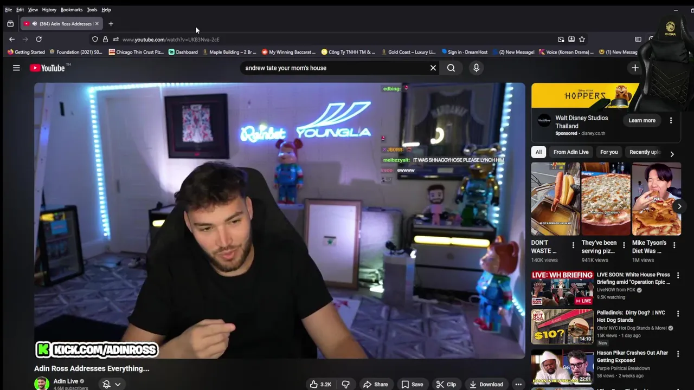Open the Dashboard bookmark
The width and height of the screenshot is (694, 390).
pos(183,52)
